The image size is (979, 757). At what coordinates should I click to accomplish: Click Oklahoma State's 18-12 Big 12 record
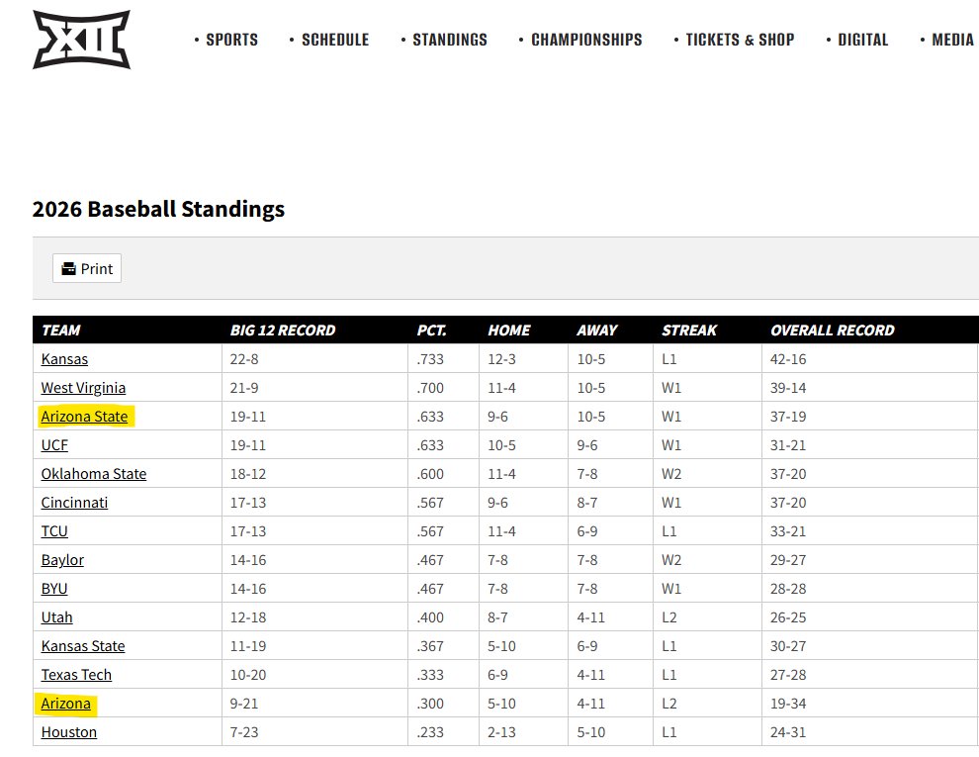248,474
